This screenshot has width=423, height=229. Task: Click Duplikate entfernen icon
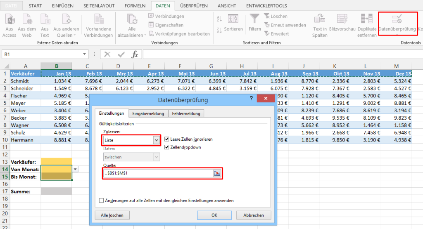[x=367, y=19]
